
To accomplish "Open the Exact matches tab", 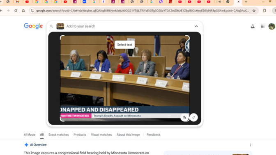I will pyautogui.click(x=59, y=134).
